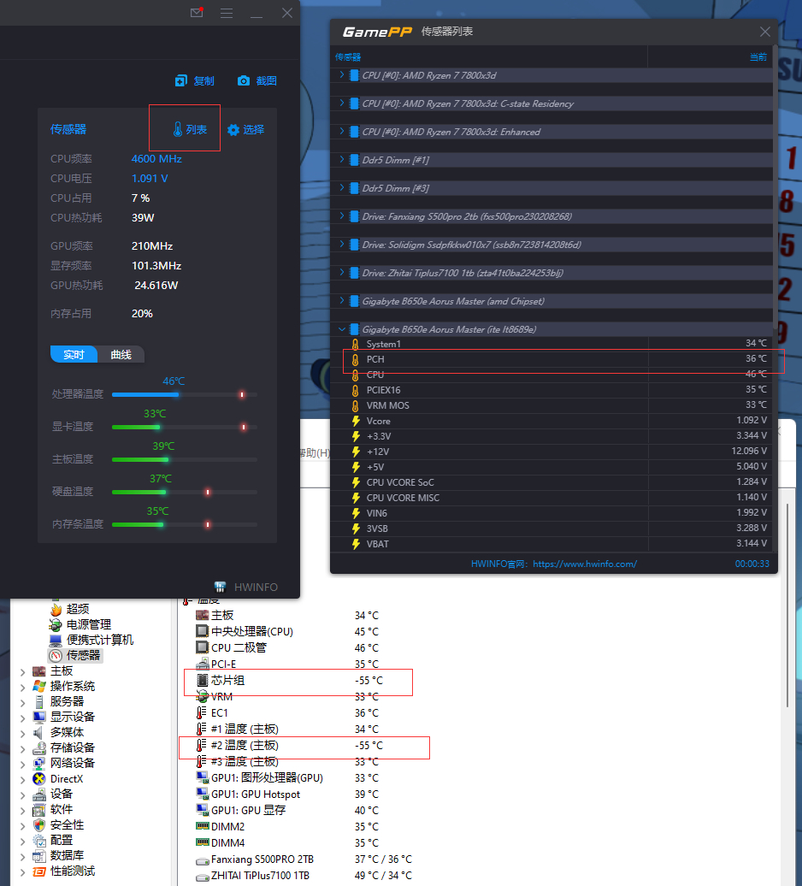Click the 超频 flame icon
Screen dimensions: 802x886
(x=56, y=609)
